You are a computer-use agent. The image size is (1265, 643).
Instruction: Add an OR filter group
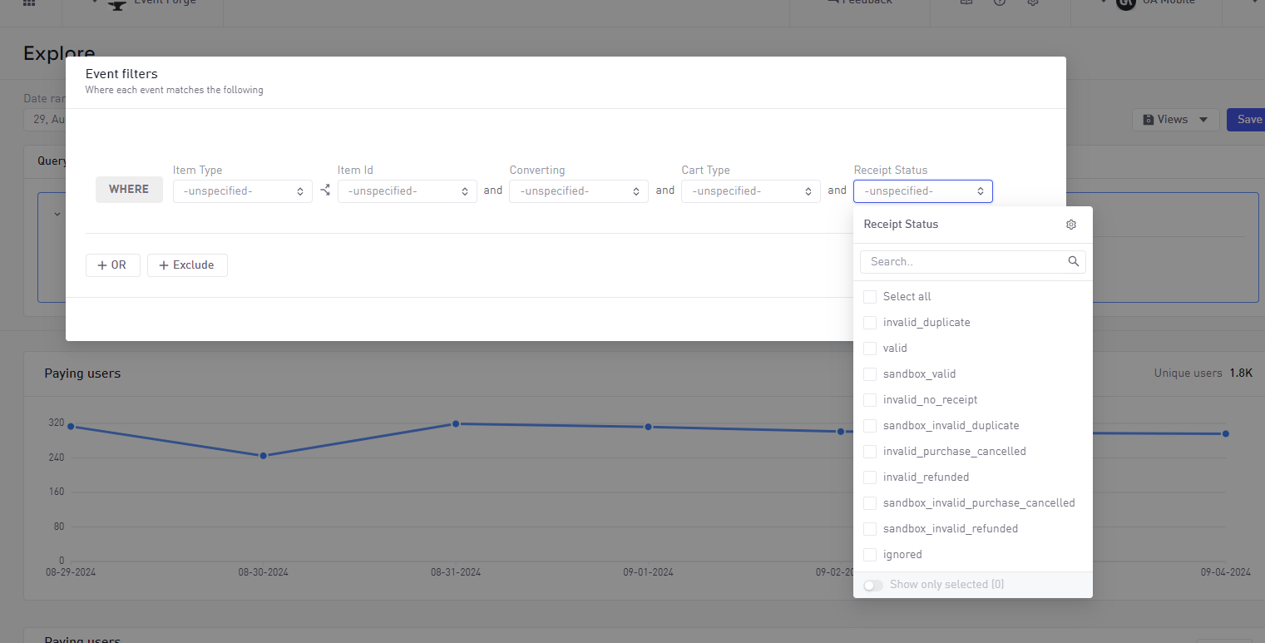point(112,265)
